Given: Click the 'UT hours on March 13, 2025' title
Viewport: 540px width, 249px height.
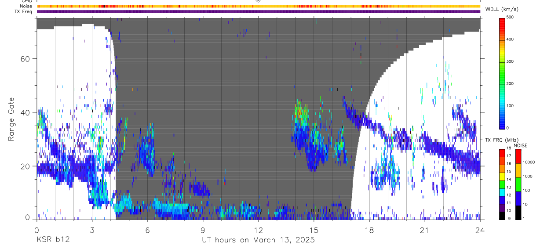Looking at the screenshot, I should coord(258,240).
